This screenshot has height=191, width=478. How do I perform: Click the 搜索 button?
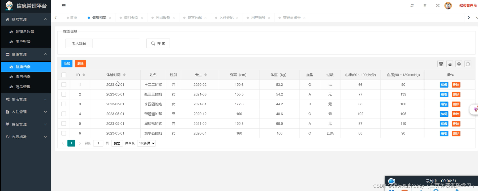pyautogui.click(x=158, y=43)
